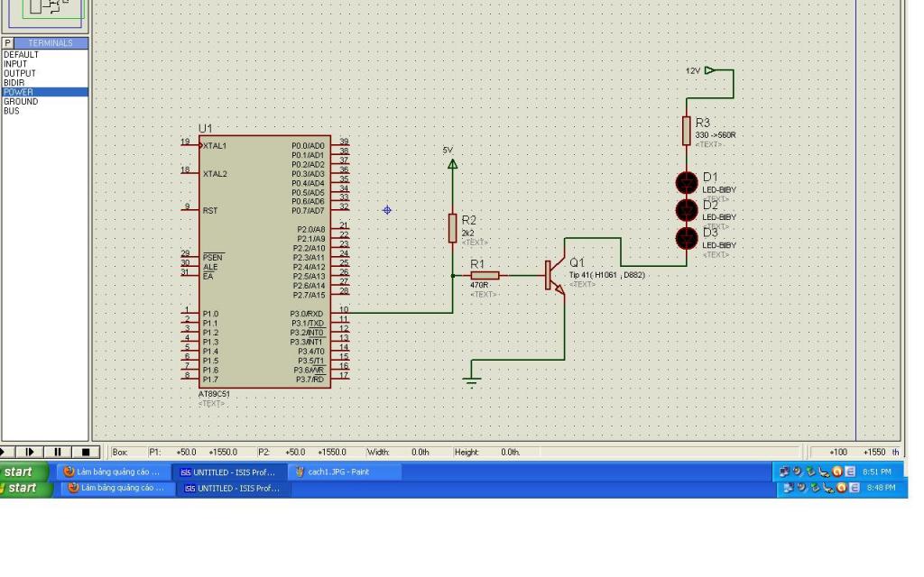Click the RST pin label
The image size is (924, 577).
click(210, 211)
